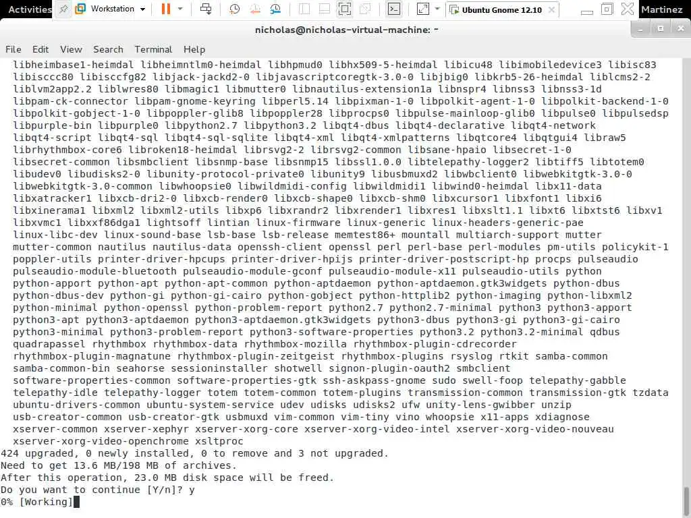Click the 'software-properties-common' package name

click(x=92, y=380)
